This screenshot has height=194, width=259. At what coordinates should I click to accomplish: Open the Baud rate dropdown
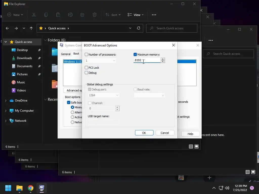pyautogui.click(x=149, y=95)
